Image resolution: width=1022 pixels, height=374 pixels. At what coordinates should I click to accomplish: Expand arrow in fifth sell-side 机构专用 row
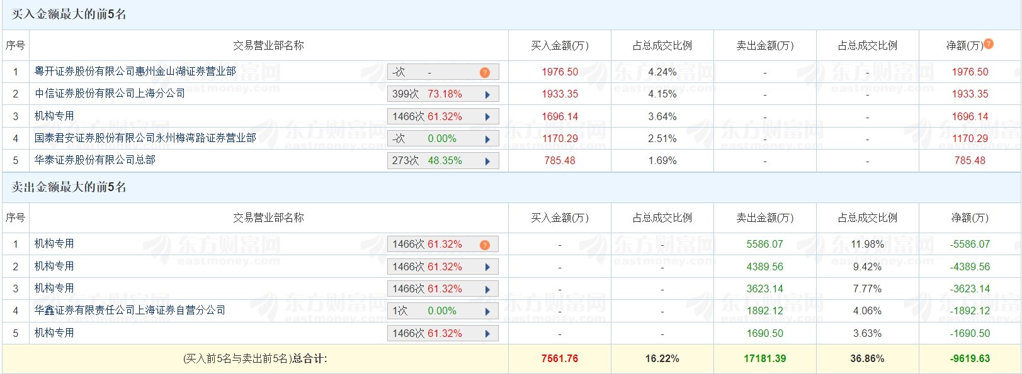[487, 334]
